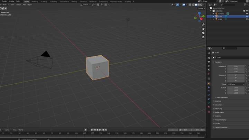Expand the Delta Transform panel

[222, 97]
